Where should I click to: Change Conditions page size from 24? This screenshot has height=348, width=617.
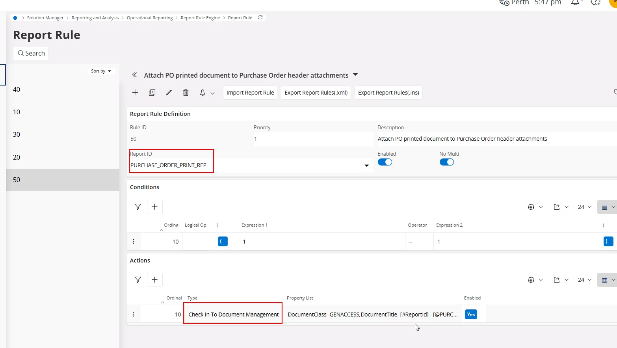pyautogui.click(x=585, y=207)
